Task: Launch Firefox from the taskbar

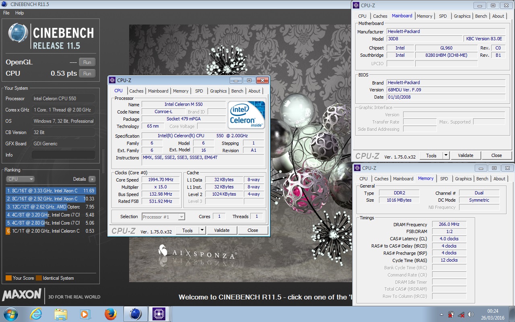Action: 110,314
